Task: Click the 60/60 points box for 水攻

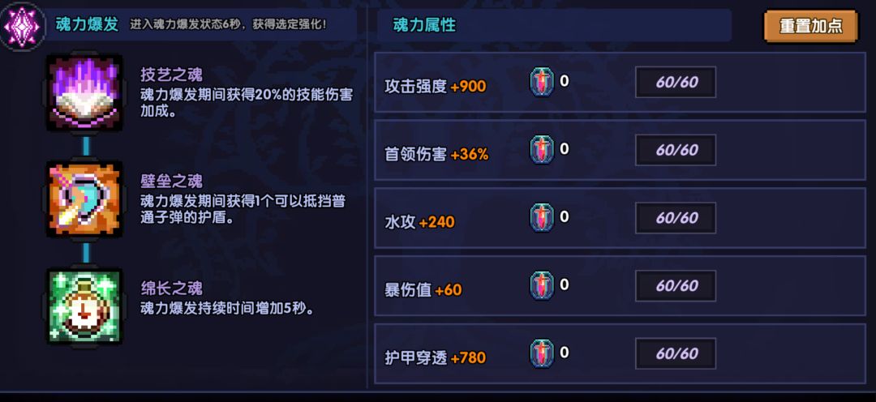Action: 676,218
